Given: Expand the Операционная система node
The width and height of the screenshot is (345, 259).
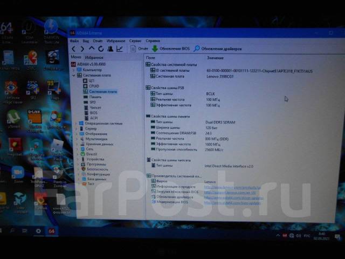Looking at the screenshot, I should (x=77, y=124).
